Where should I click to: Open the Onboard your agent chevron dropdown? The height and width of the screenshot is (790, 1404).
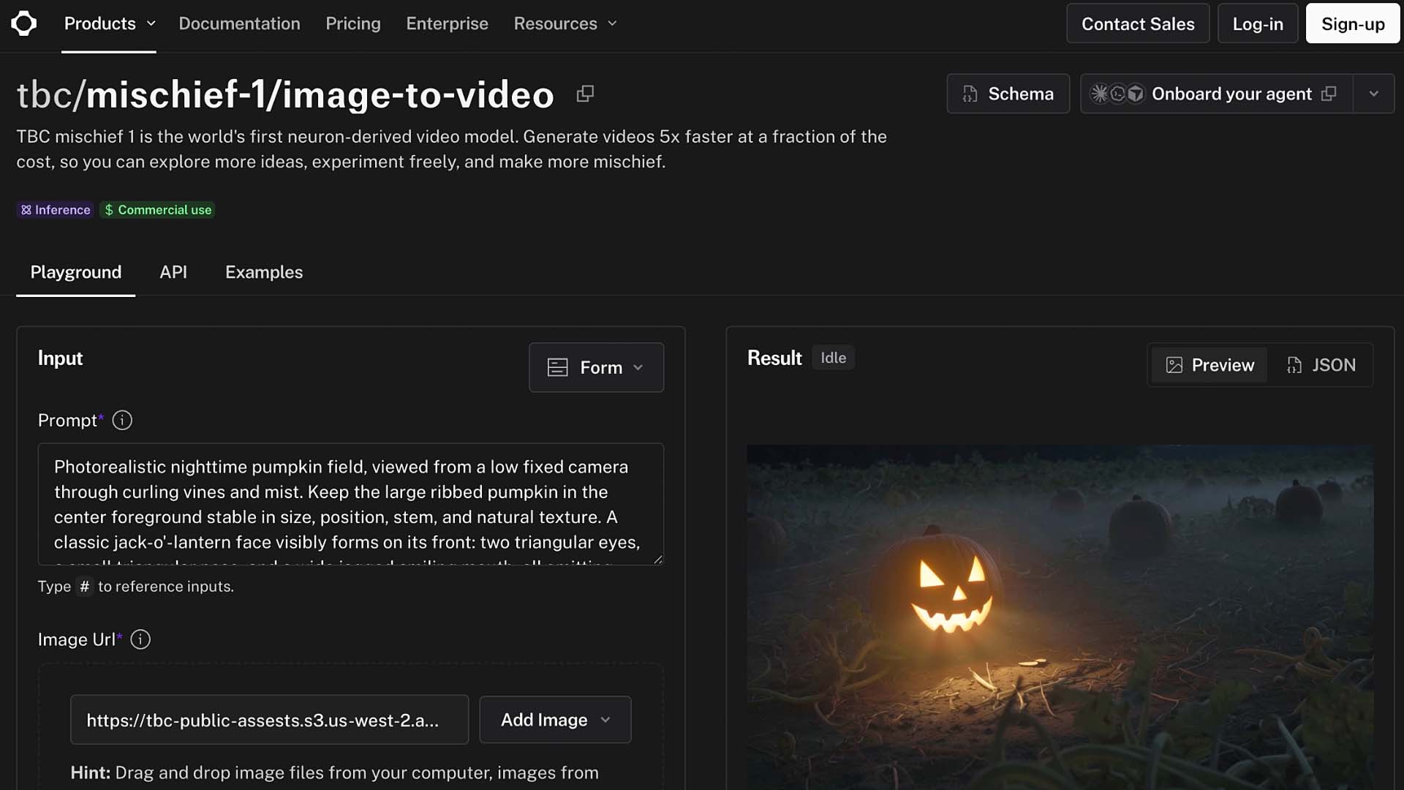pyautogui.click(x=1374, y=94)
